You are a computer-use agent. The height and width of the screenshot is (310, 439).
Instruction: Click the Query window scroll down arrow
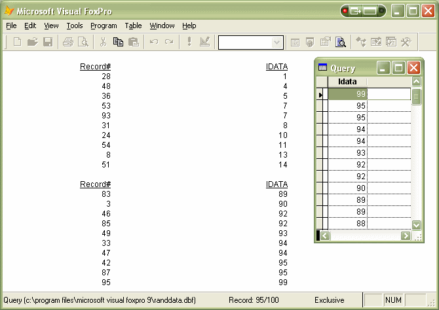click(416, 224)
